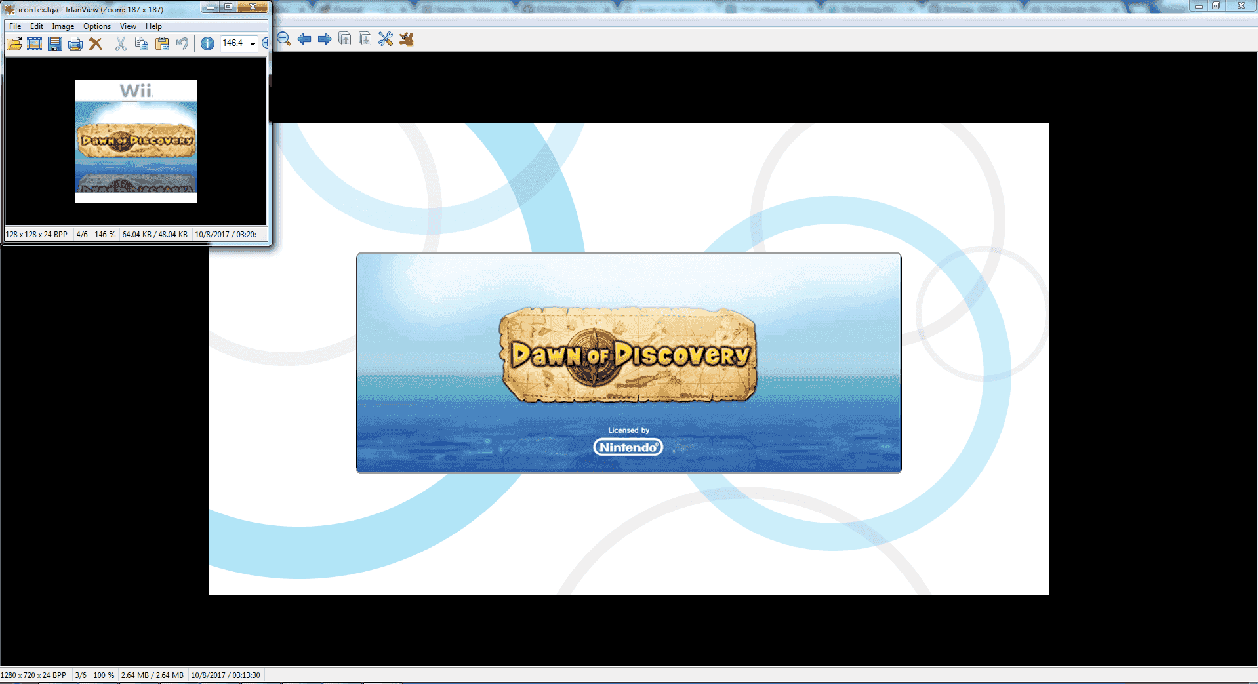Click the '3/6' index in bottom status bar
1258x684 pixels.
[81, 675]
